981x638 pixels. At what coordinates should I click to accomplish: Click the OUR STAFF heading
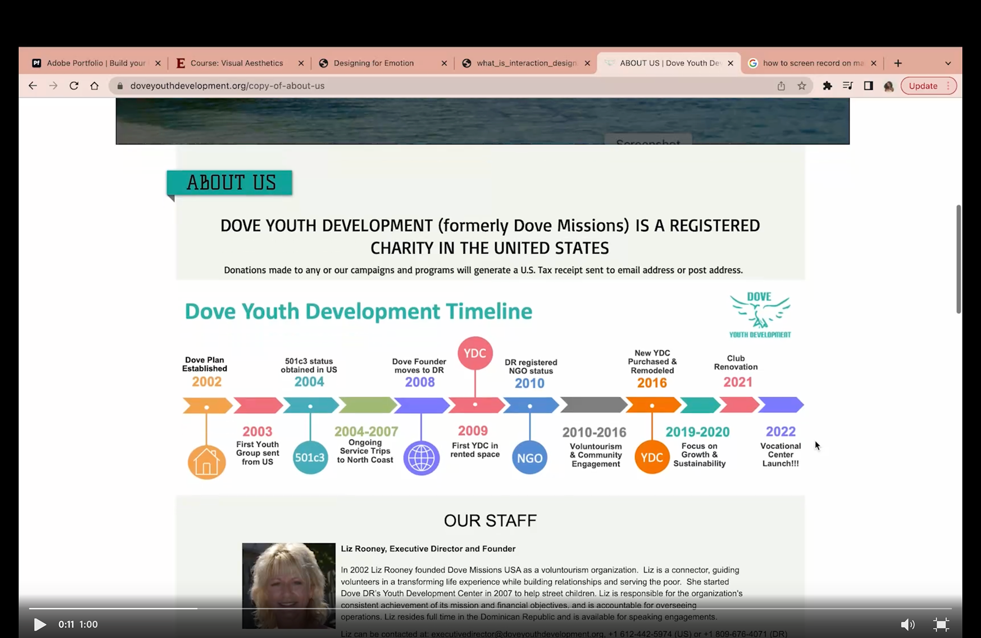pyautogui.click(x=490, y=521)
